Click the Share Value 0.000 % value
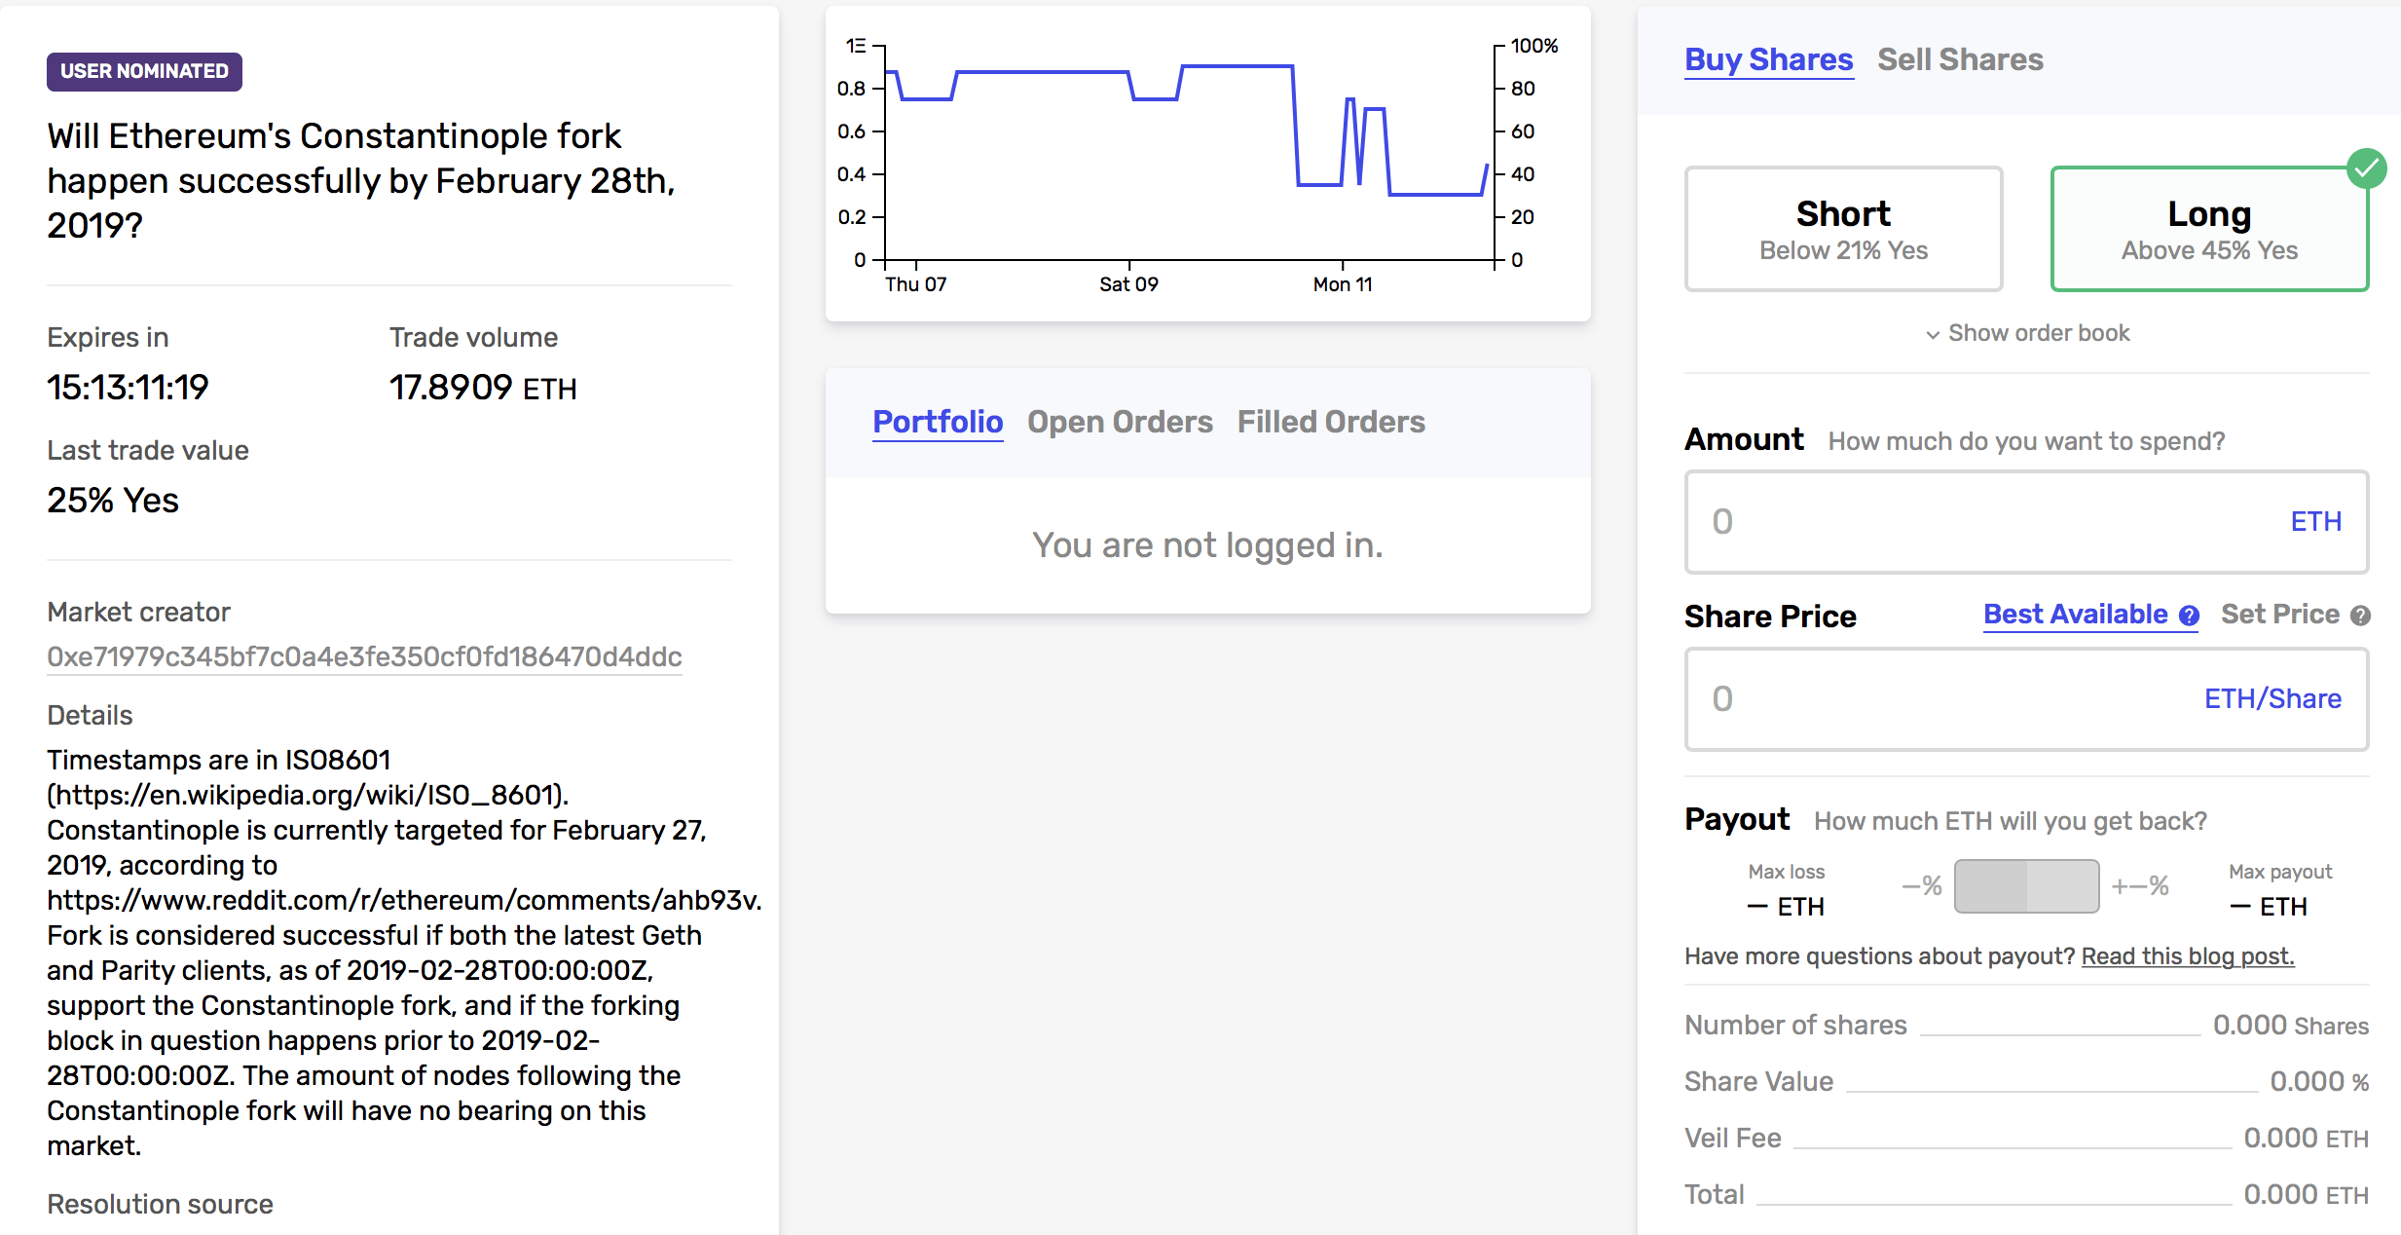Viewport: 2401px width, 1235px height. click(2319, 1081)
